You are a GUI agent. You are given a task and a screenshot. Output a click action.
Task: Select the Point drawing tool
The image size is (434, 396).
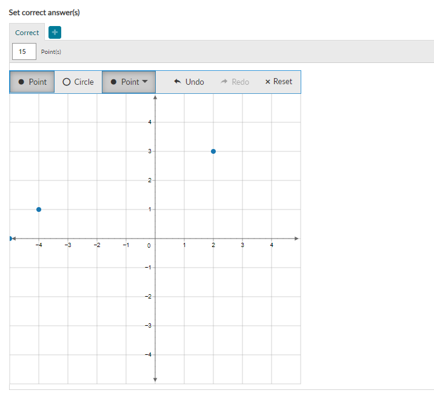(x=32, y=82)
